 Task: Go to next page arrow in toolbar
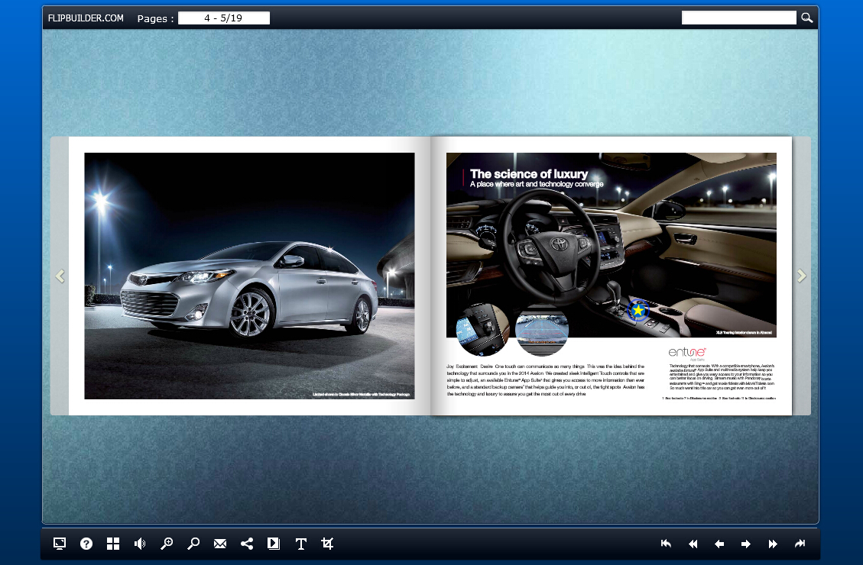point(746,544)
